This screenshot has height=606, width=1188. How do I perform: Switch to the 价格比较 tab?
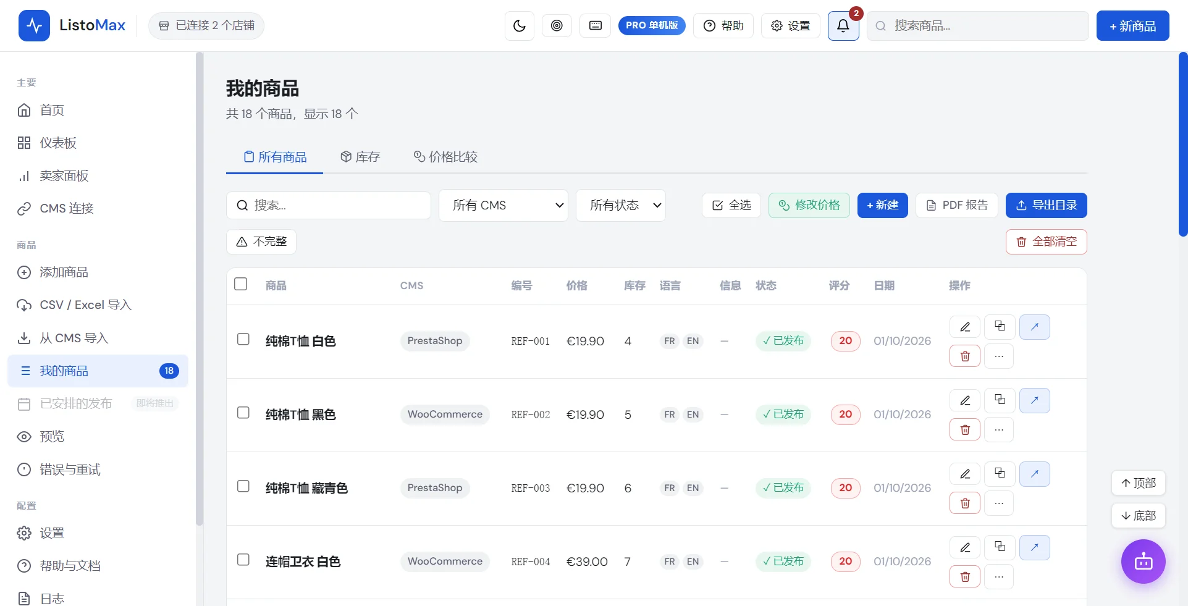pos(445,157)
